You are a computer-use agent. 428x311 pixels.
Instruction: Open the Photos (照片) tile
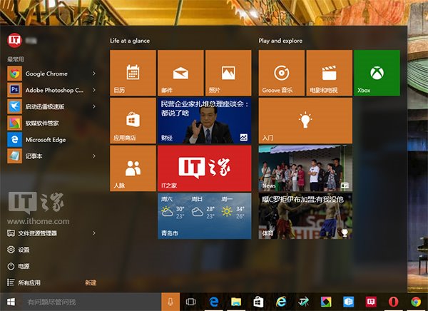pyautogui.click(x=228, y=73)
